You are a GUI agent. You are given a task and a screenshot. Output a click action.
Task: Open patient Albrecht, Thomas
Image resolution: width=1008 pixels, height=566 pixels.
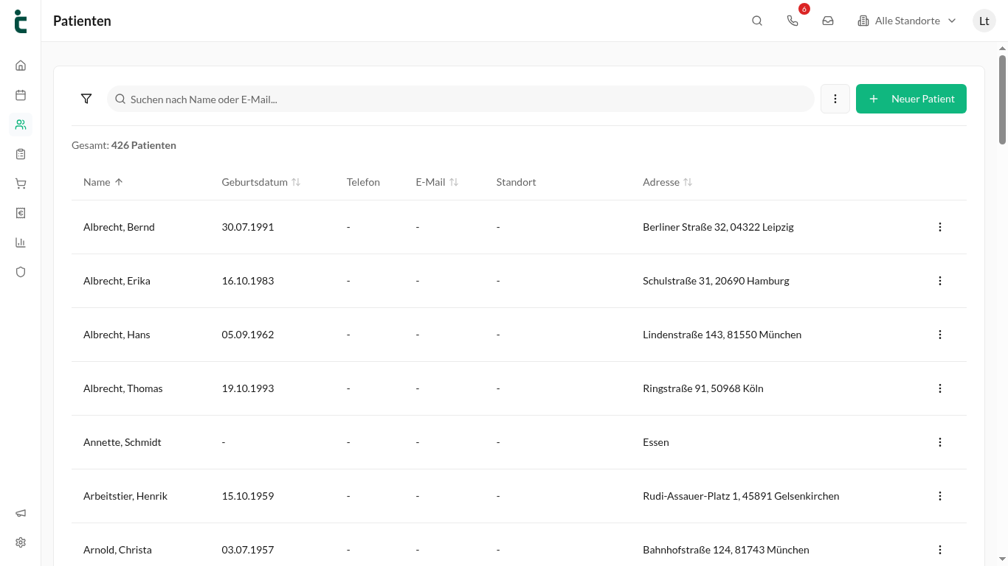coord(123,388)
